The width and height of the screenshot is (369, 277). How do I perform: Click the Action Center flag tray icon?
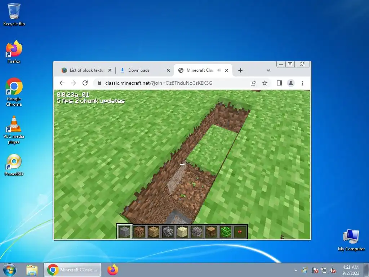pos(315,270)
